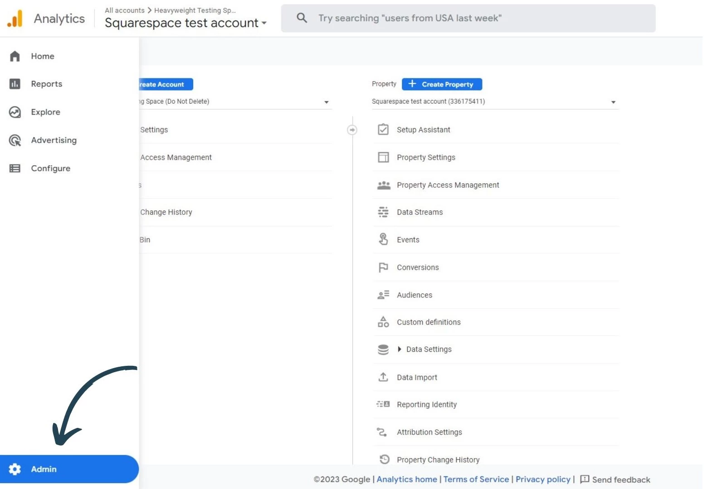Click the Custom definitions shapes icon

click(x=383, y=322)
